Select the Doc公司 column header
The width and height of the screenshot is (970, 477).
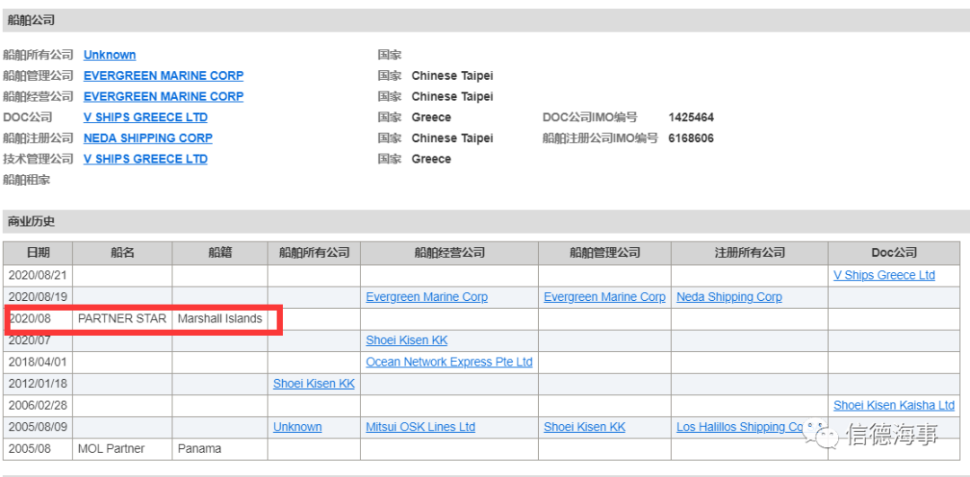point(895,252)
